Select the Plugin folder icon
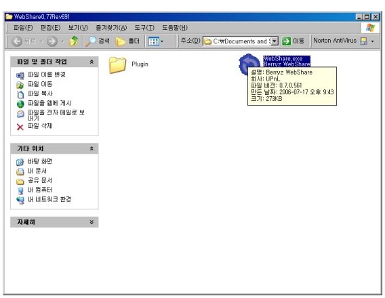 point(117,65)
